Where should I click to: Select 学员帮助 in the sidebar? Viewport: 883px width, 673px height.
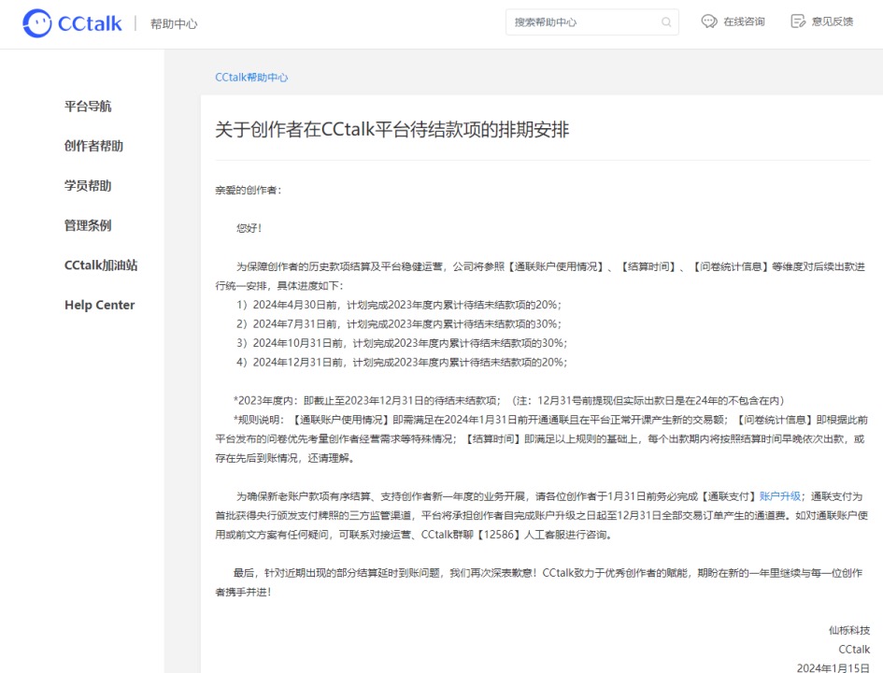(x=88, y=185)
